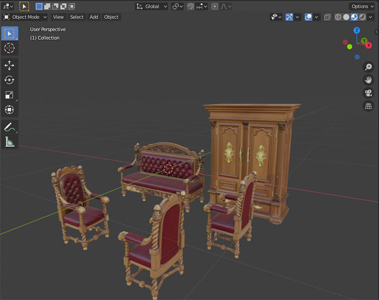Activate the Rotate tool
The height and width of the screenshot is (300, 379).
click(10, 80)
